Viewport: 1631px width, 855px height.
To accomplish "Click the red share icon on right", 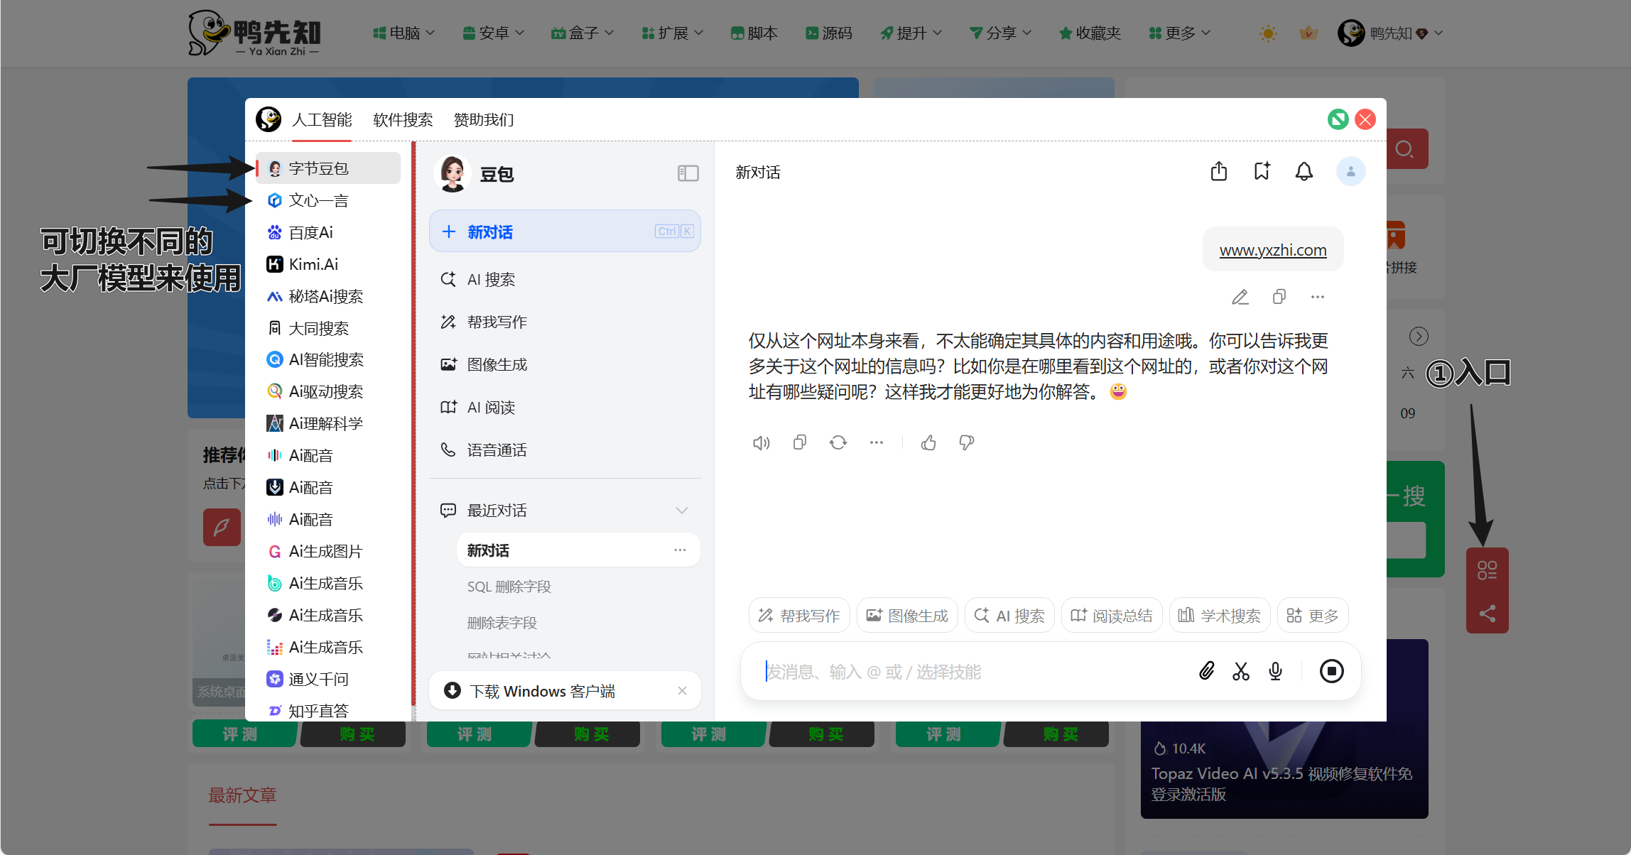I will pos(1488,613).
